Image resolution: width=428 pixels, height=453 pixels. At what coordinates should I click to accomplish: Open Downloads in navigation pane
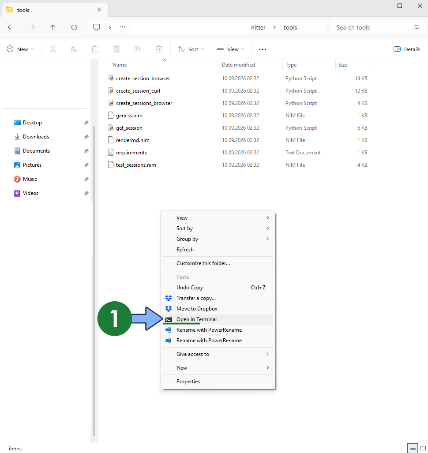tap(36, 137)
